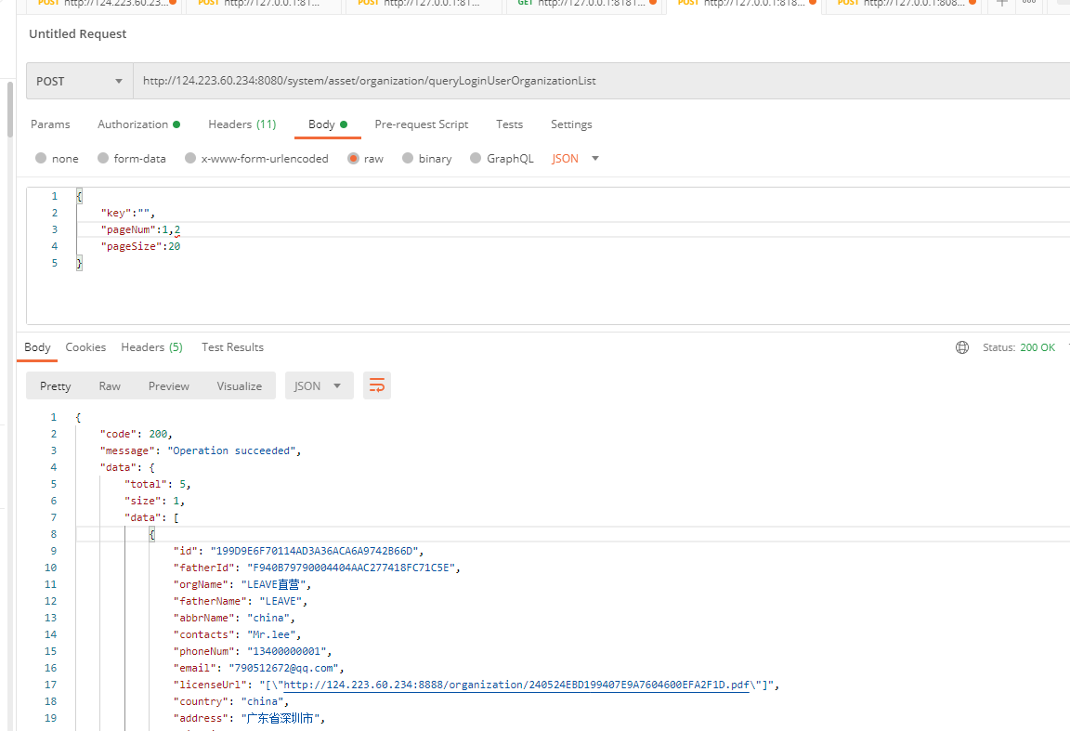This screenshot has width=1070, height=731.
Task: Open the Pre-request Script tab
Action: pos(421,124)
